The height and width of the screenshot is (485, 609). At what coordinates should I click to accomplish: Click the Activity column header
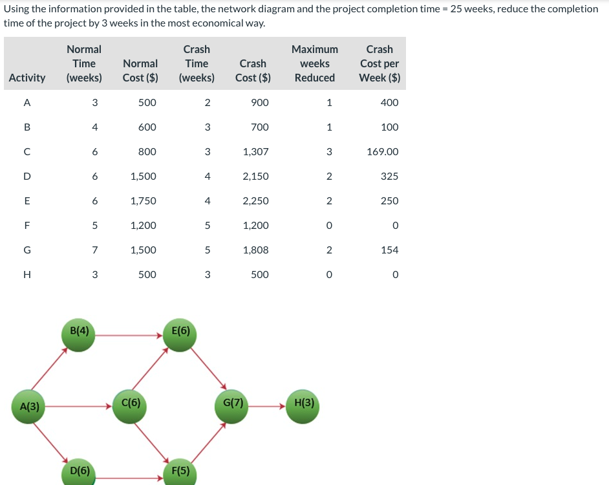point(27,78)
